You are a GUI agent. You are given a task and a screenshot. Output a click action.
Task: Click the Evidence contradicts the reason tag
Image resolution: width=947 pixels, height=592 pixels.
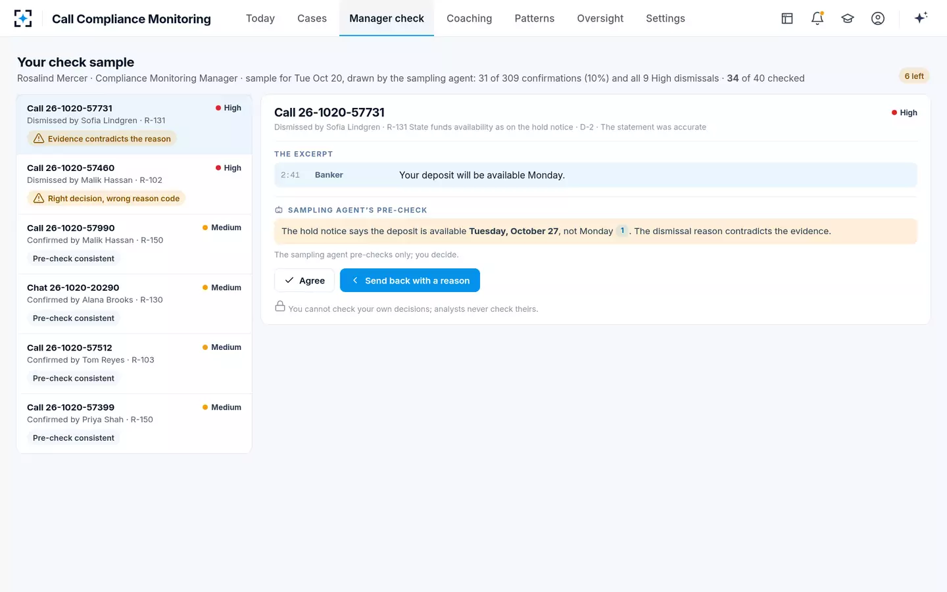[102, 139]
